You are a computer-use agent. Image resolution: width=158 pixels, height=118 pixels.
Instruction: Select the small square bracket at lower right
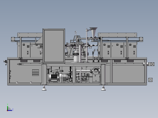(x=150, y=80)
